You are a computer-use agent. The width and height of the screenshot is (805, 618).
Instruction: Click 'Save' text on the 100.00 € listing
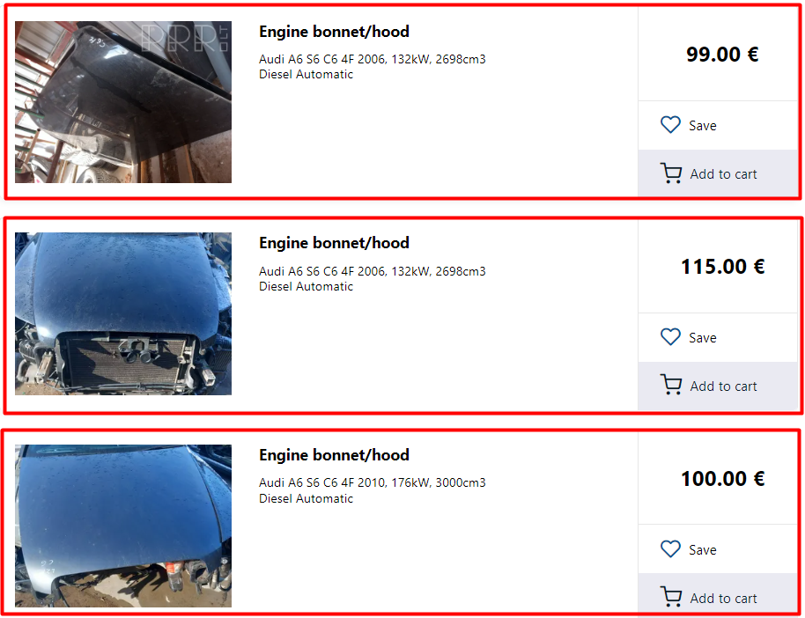tap(703, 550)
